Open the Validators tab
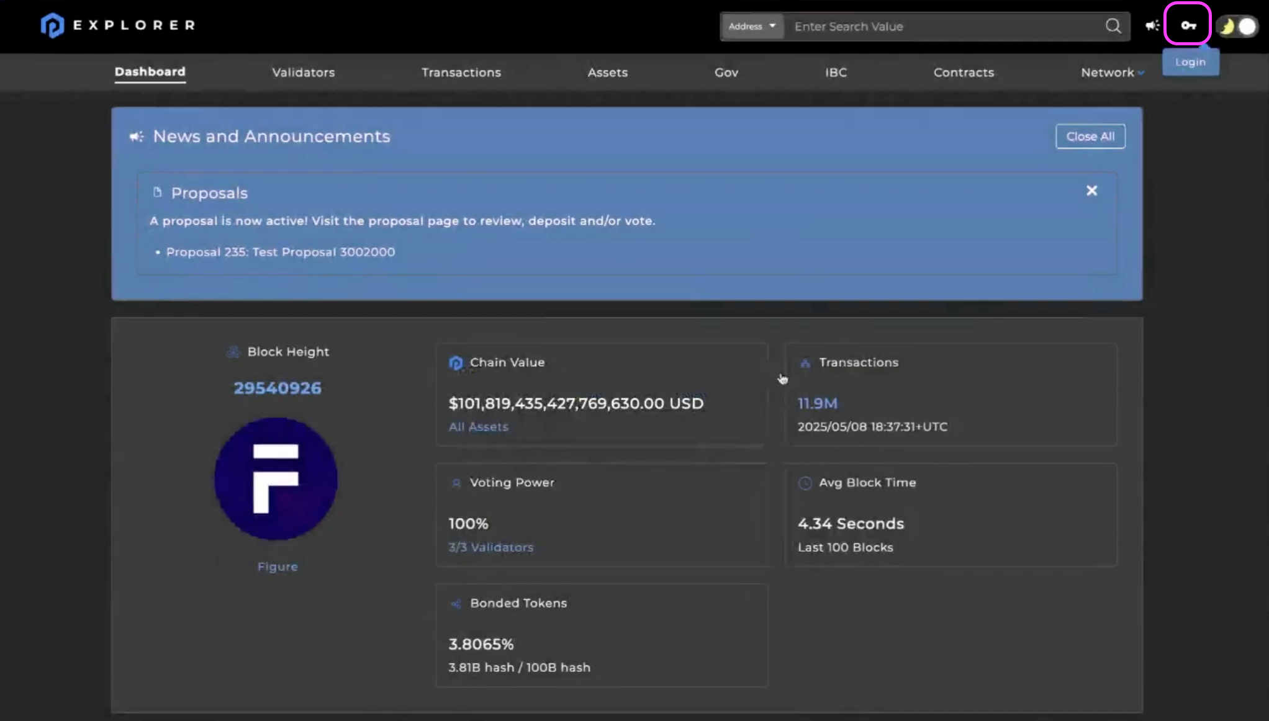 tap(303, 73)
